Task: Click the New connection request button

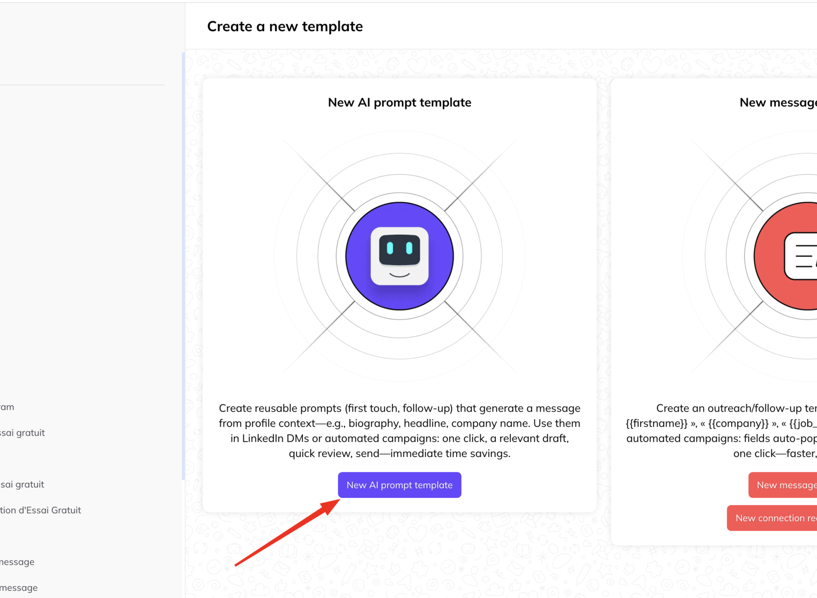Action: 772,518
